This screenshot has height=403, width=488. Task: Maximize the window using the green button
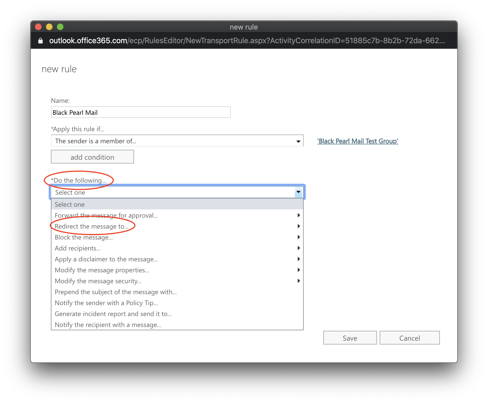tap(60, 27)
